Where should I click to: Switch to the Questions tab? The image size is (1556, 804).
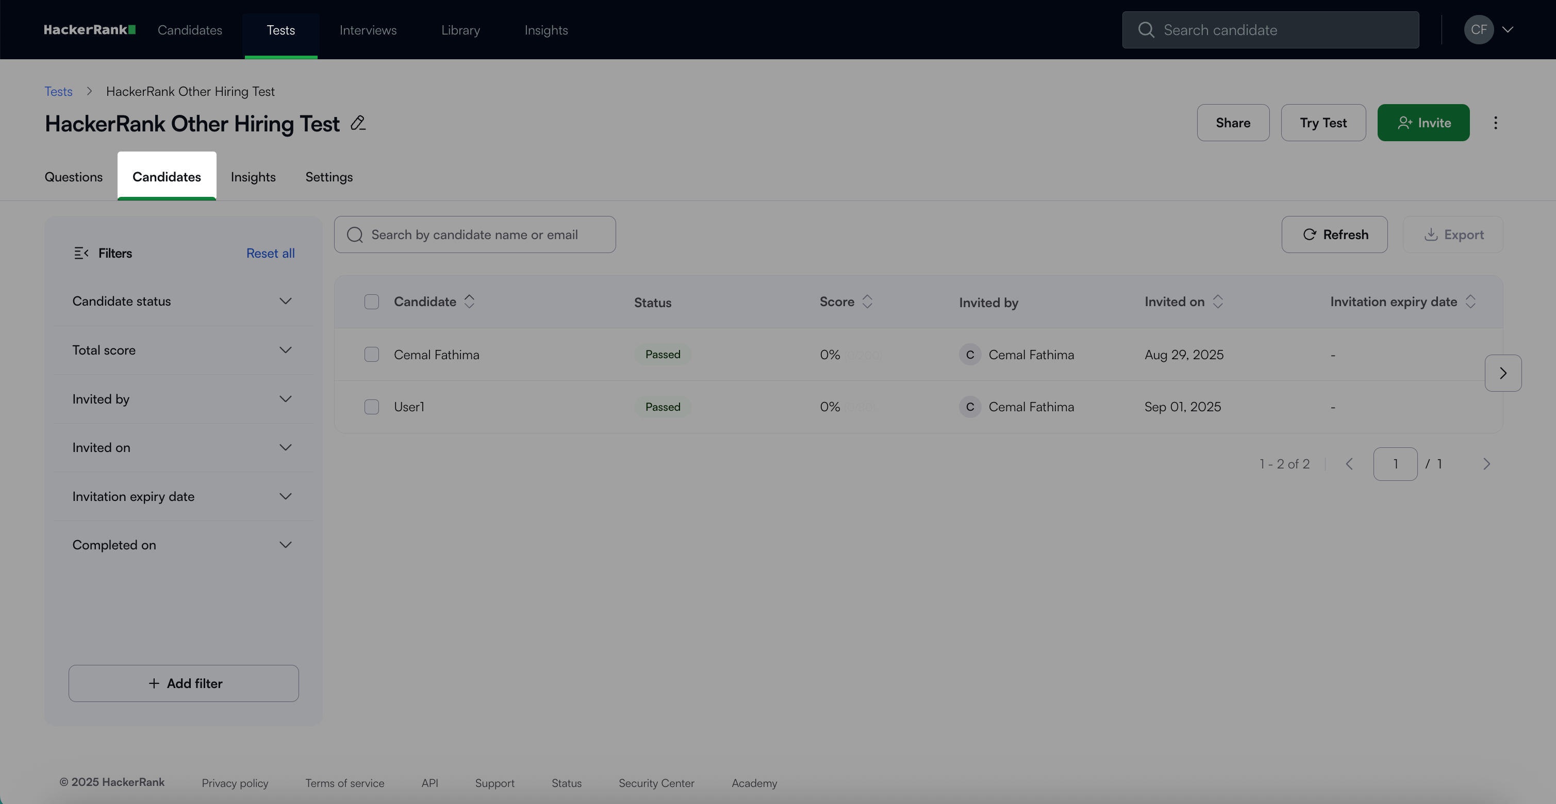pos(74,177)
